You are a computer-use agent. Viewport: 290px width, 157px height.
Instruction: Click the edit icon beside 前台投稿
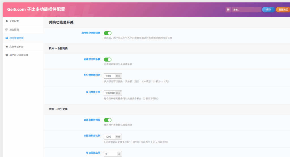click(7, 29)
